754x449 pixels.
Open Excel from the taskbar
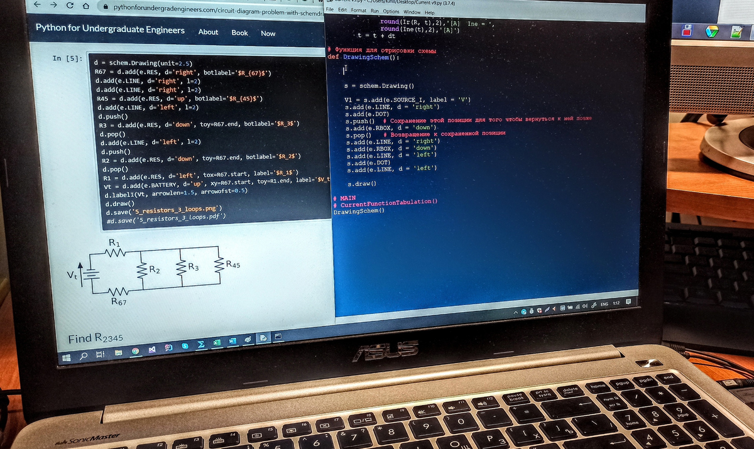[x=217, y=343]
